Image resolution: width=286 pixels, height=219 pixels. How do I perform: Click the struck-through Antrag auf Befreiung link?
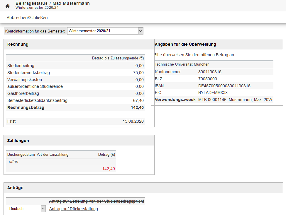coord(97,201)
